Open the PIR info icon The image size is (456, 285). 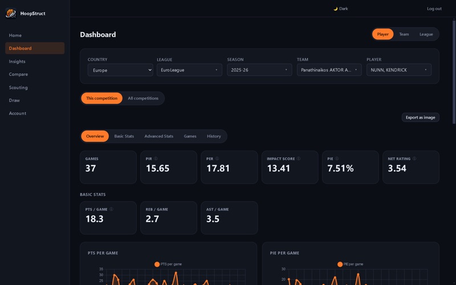coord(156,158)
